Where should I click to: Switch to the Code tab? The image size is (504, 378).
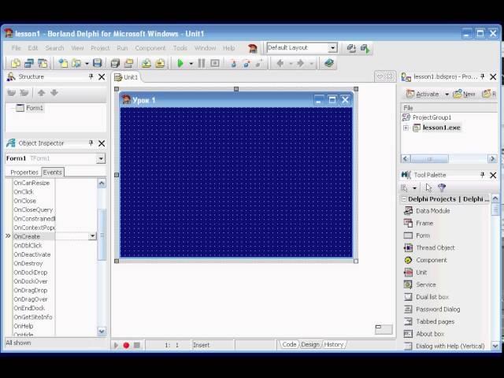pyautogui.click(x=289, y=345)
